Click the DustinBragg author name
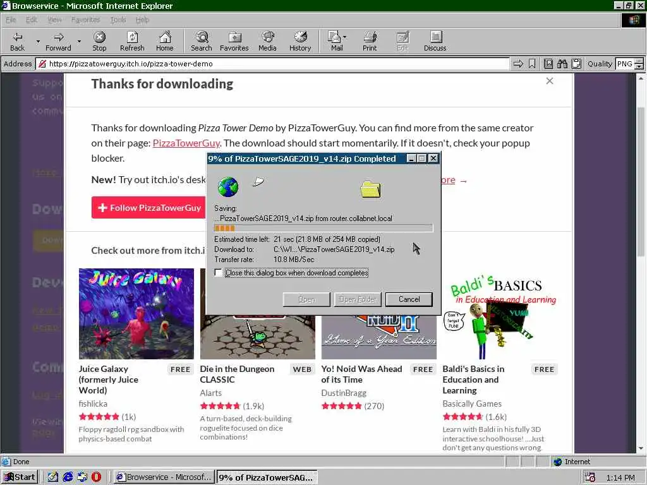This screenshot has height=485, width=647. tap(344, 393)
